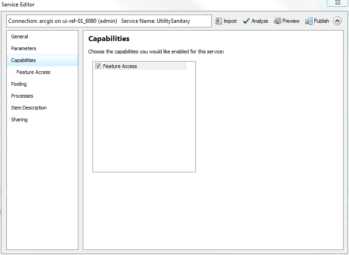Collapse the header with the round chevron button
Image resolution: width=349 pixels, height=255 pixels.
[337, 21]
